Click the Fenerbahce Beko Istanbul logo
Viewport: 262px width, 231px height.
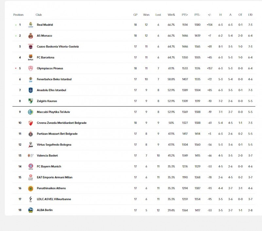pyautogui.click(x=30, y=79)
